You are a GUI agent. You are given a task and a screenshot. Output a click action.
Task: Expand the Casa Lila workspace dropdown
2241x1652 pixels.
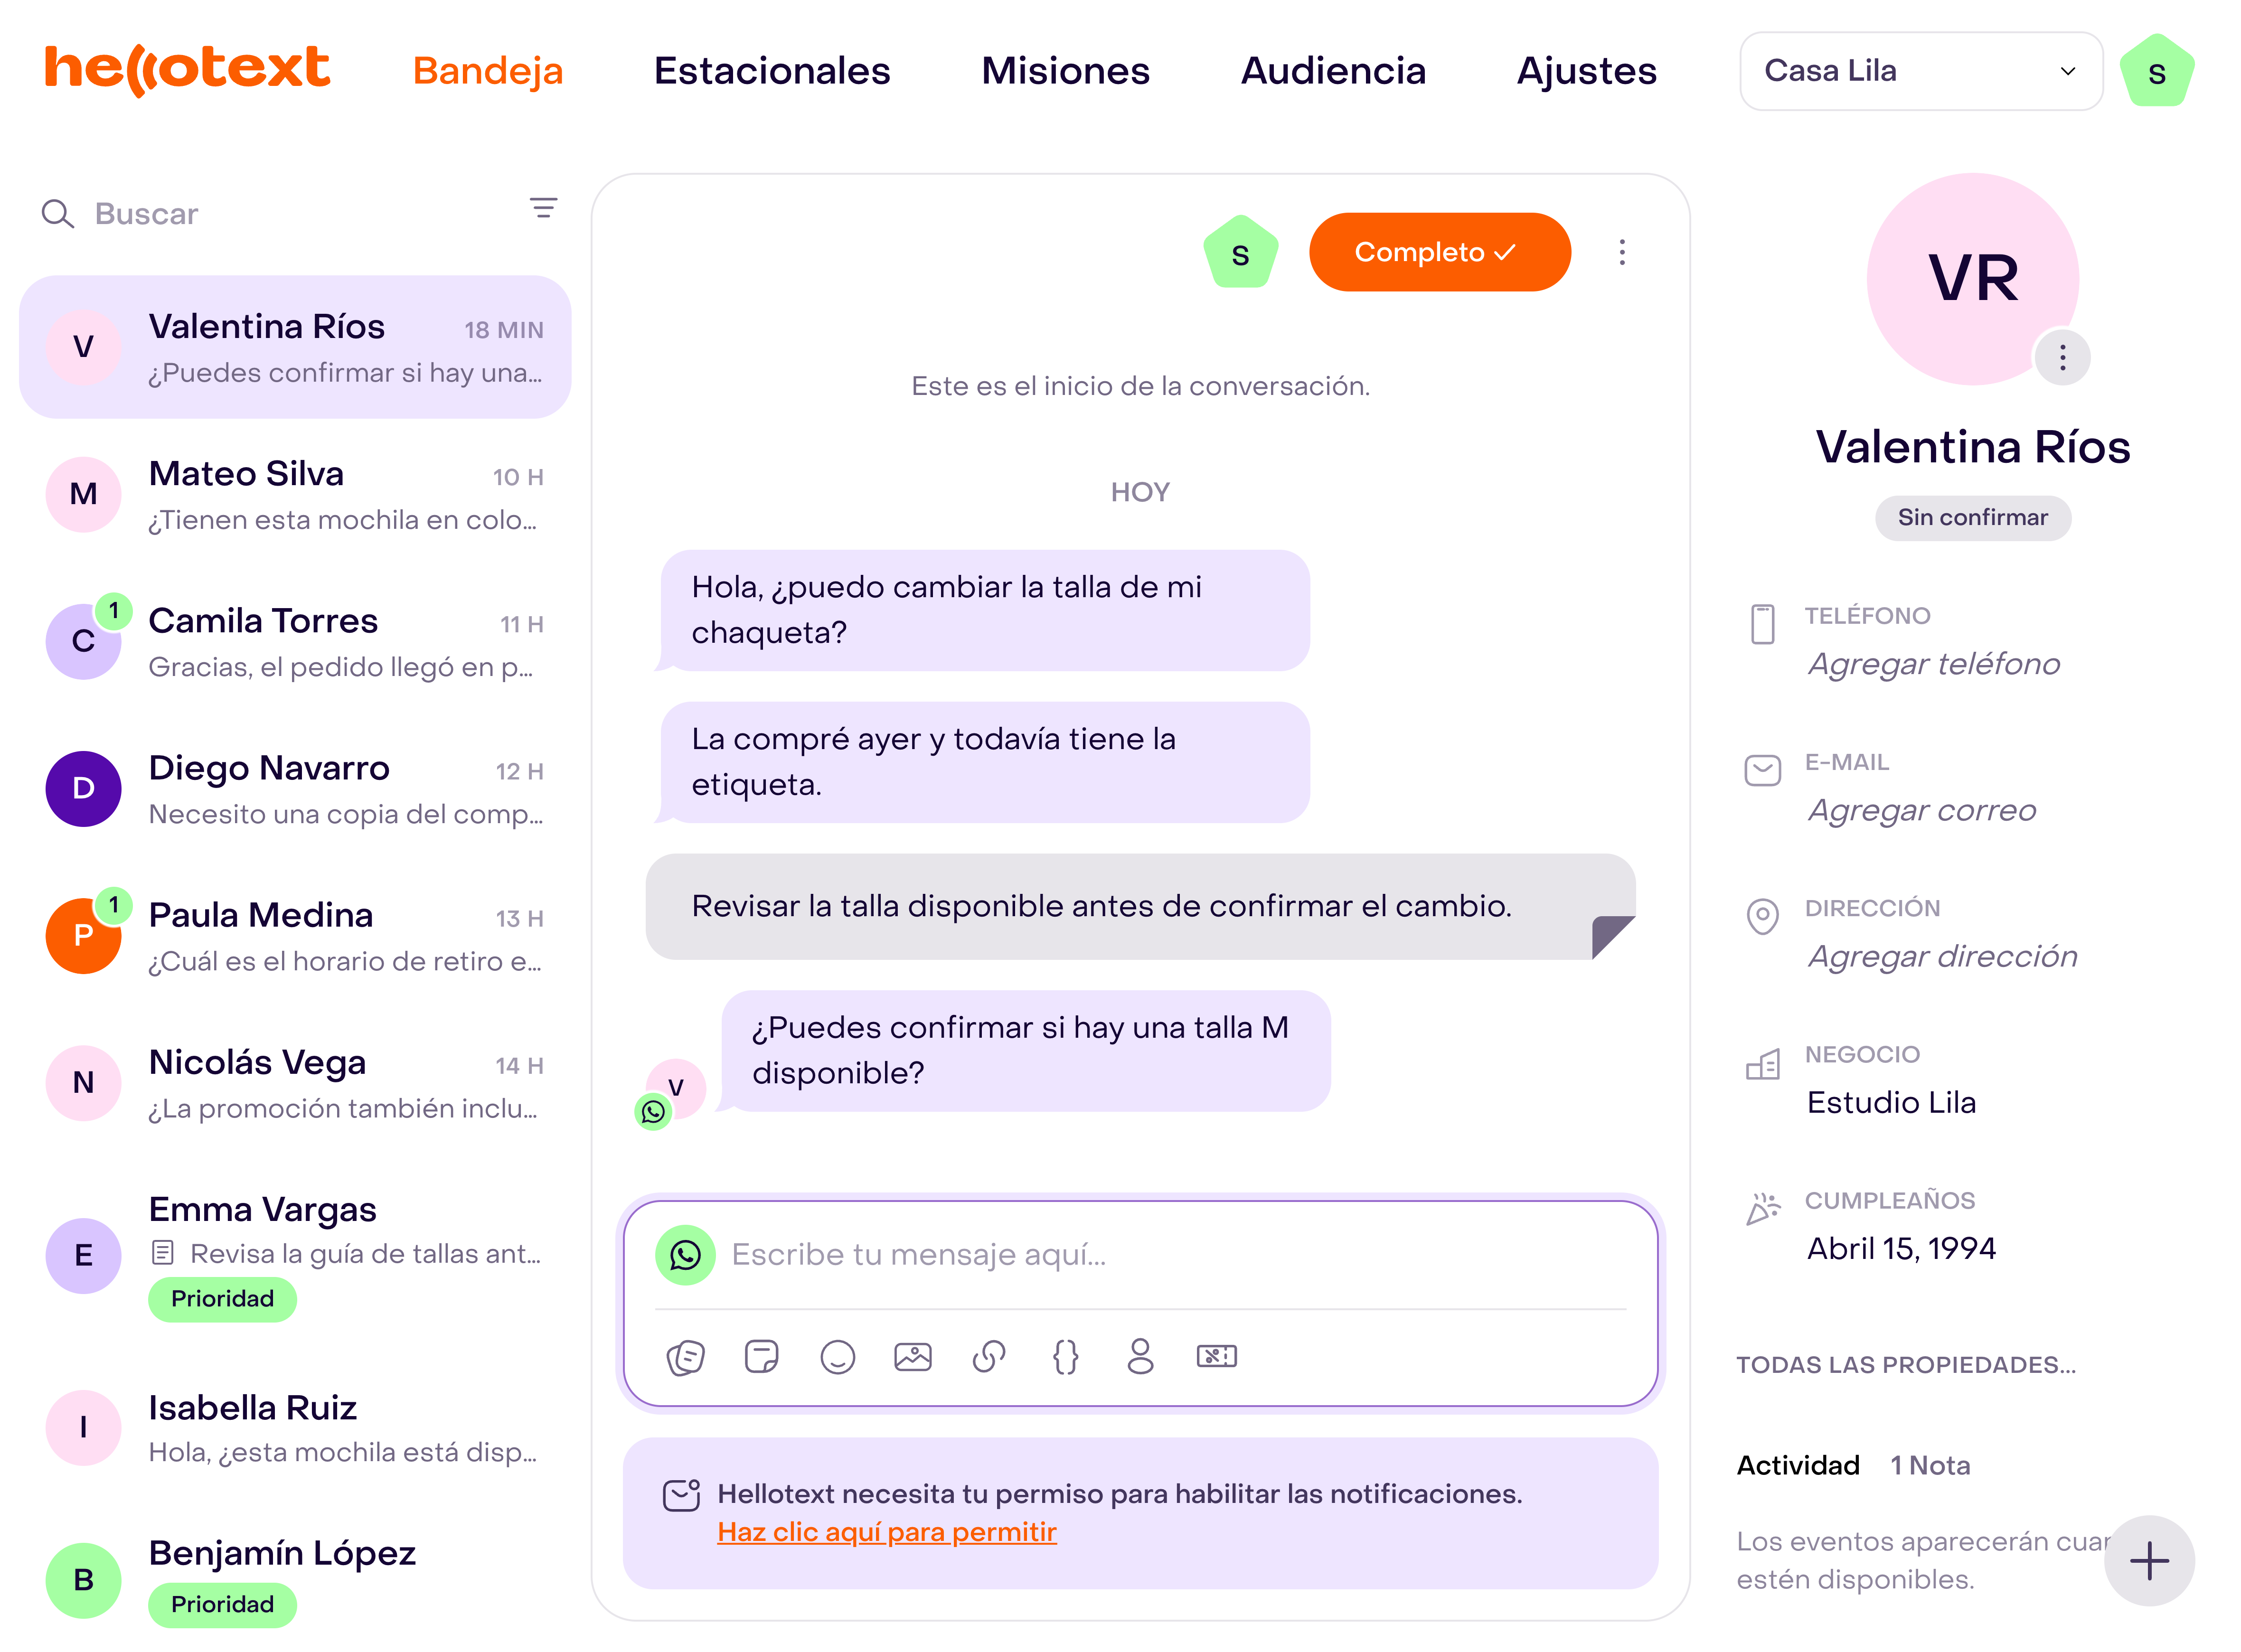[1921, 71]
